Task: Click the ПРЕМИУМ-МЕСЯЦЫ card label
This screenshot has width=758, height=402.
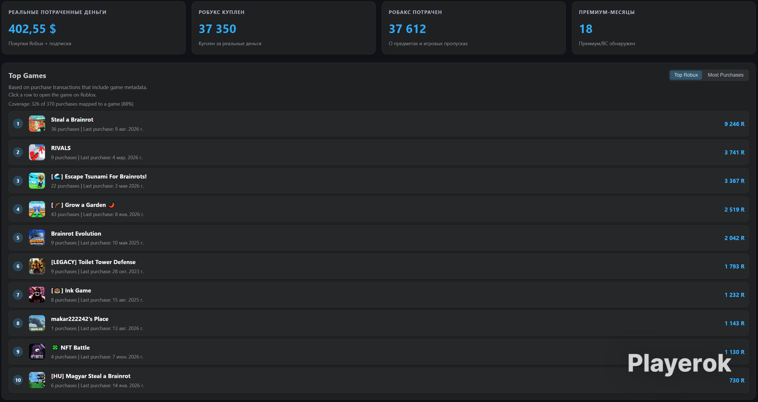Action: 607,12
